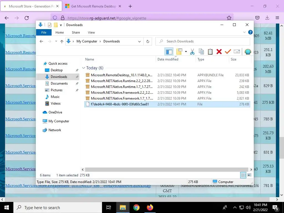
Task: Select the Microsoft.RemoteDesktop_10.1.1148.0 file
Action: point(167,75)
